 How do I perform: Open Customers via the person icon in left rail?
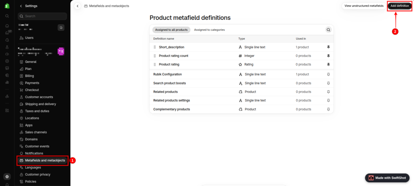7,47
